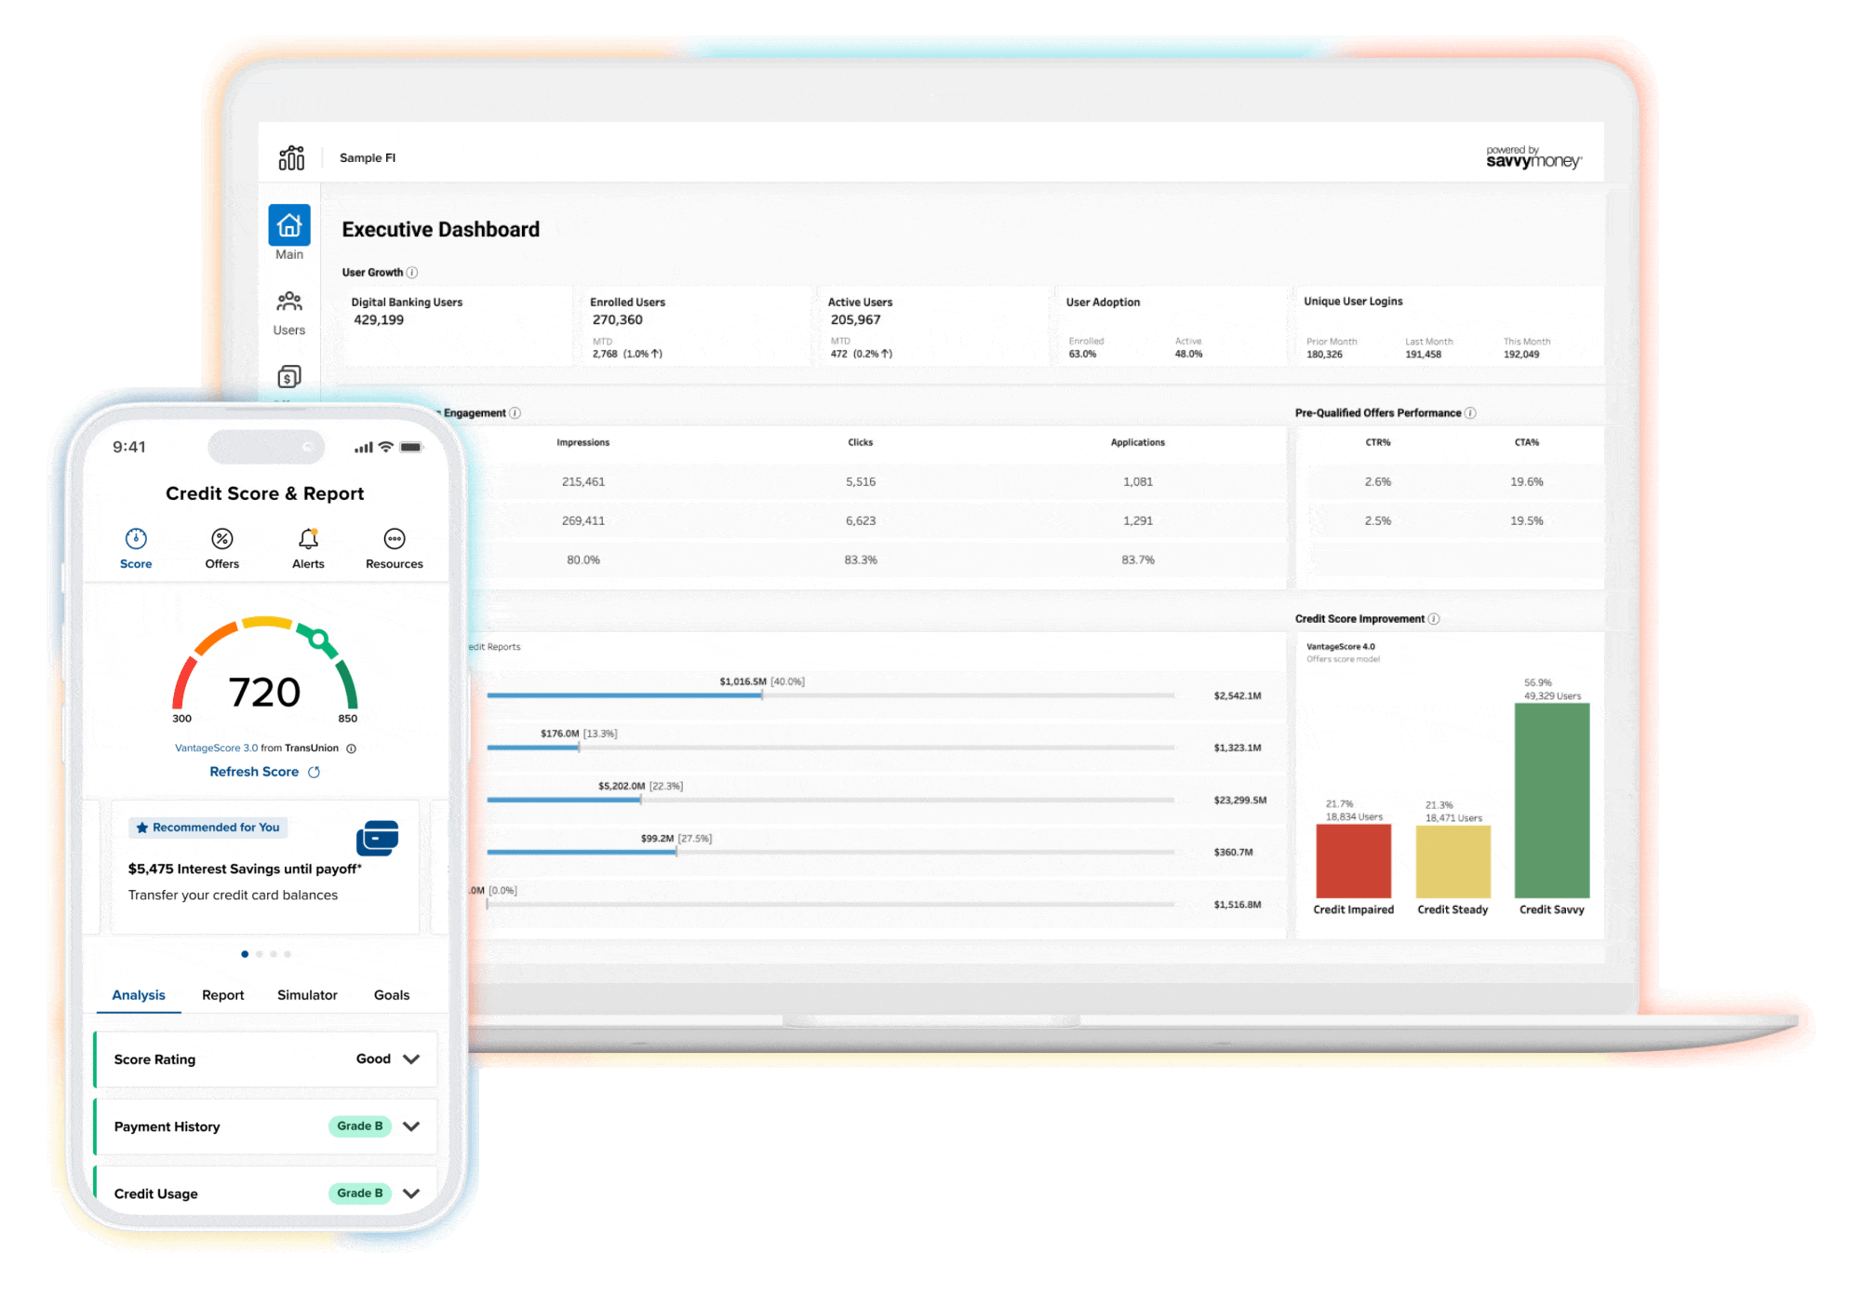Image resolution: width=1861 pixels, height=1307 pixels.
Task: Expand the Score Rating section
Action: (411, 1058)
